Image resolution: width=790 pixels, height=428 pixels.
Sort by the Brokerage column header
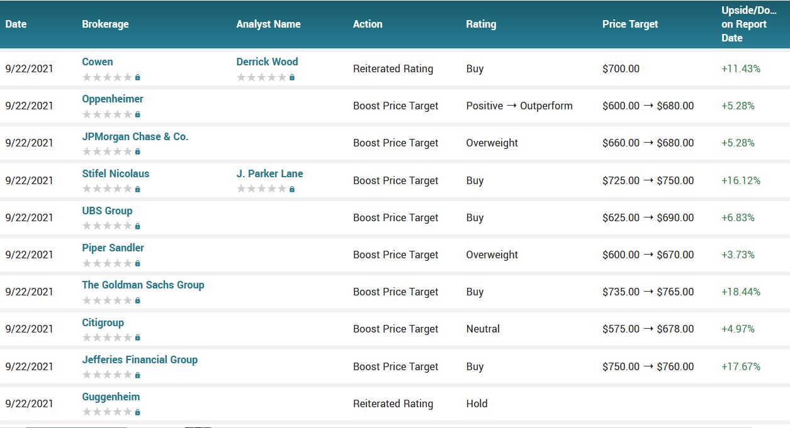[x=105, y=24]
